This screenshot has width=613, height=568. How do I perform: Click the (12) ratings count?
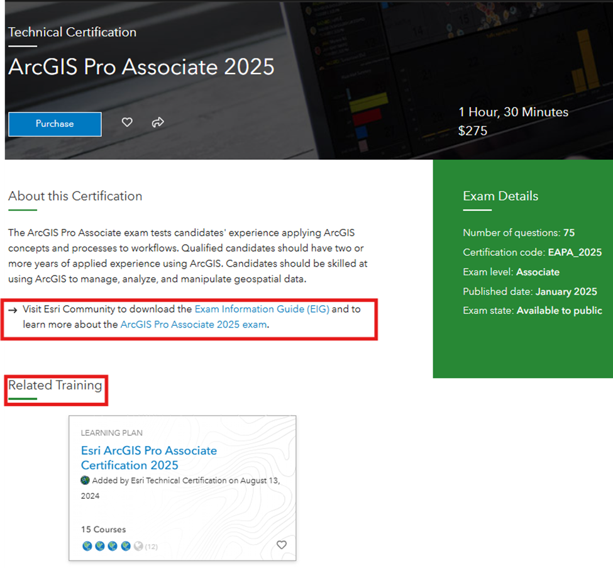152,547
